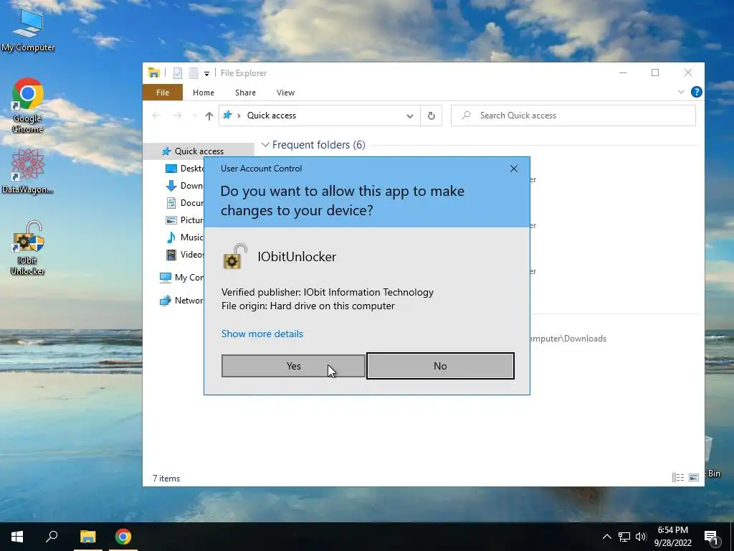Viewport: 734px width, 551px height.
Task: Open volume tray icon
Action: [x=641, y=537]
